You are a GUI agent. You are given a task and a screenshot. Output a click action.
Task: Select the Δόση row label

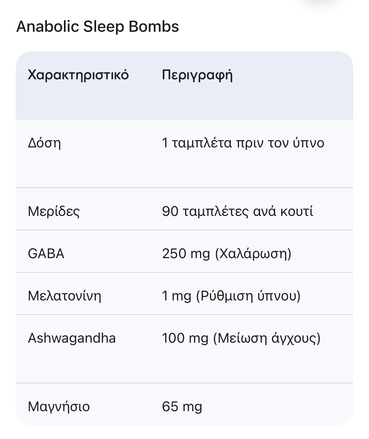click(x=44, y=143)
